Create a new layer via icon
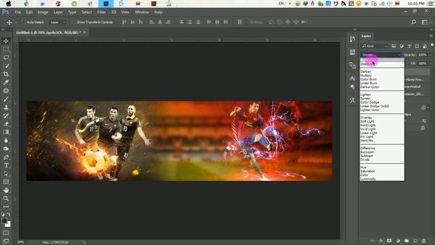 pos(415,240)
